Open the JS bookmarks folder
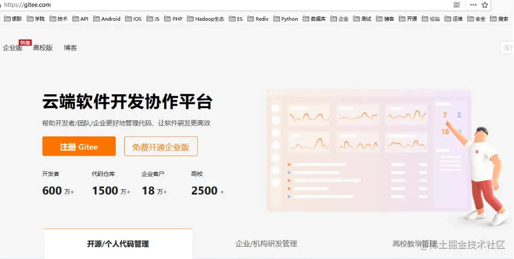 pos(153,19)
